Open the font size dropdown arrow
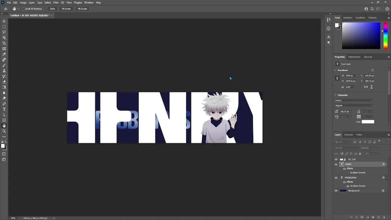Viewport: 391px width, 220px height. [x=350, y=112]
